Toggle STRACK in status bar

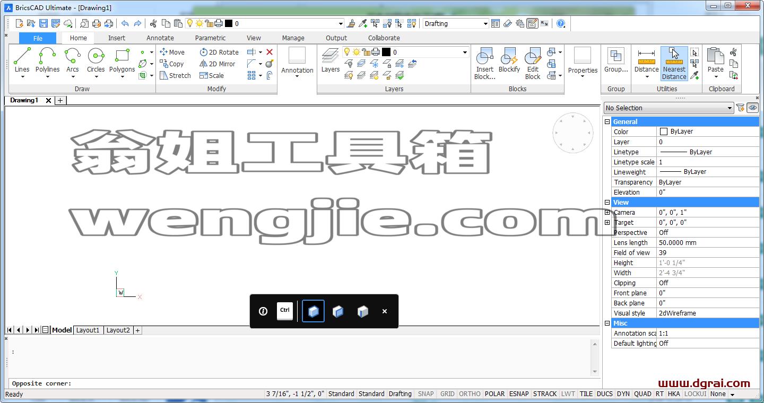coord(545,394)
